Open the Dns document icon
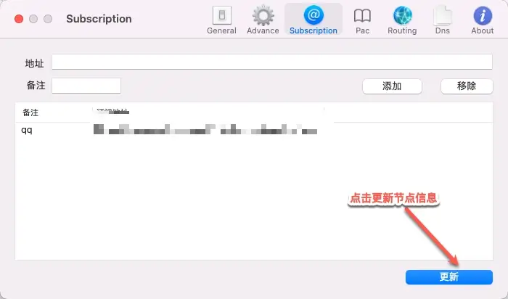The width and height of the screenshot is (508, 299). click(442, 20)
